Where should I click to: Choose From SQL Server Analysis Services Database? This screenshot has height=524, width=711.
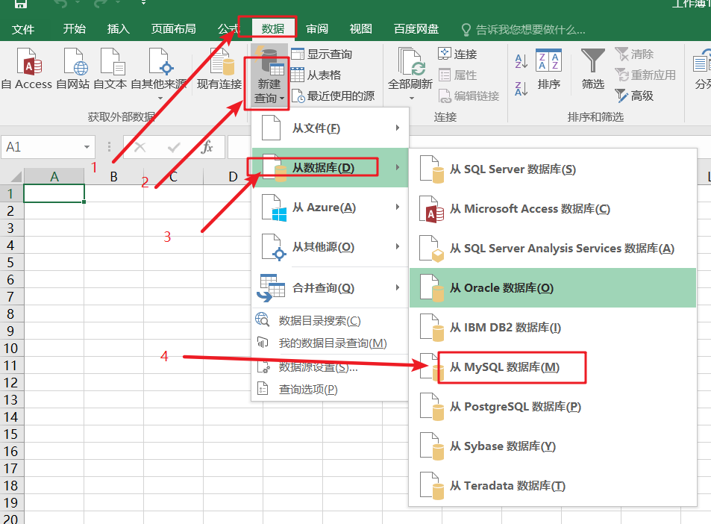[x=553, y=248]
